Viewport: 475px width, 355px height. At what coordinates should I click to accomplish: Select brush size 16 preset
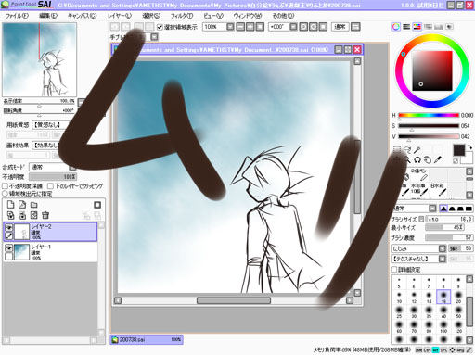443,297
